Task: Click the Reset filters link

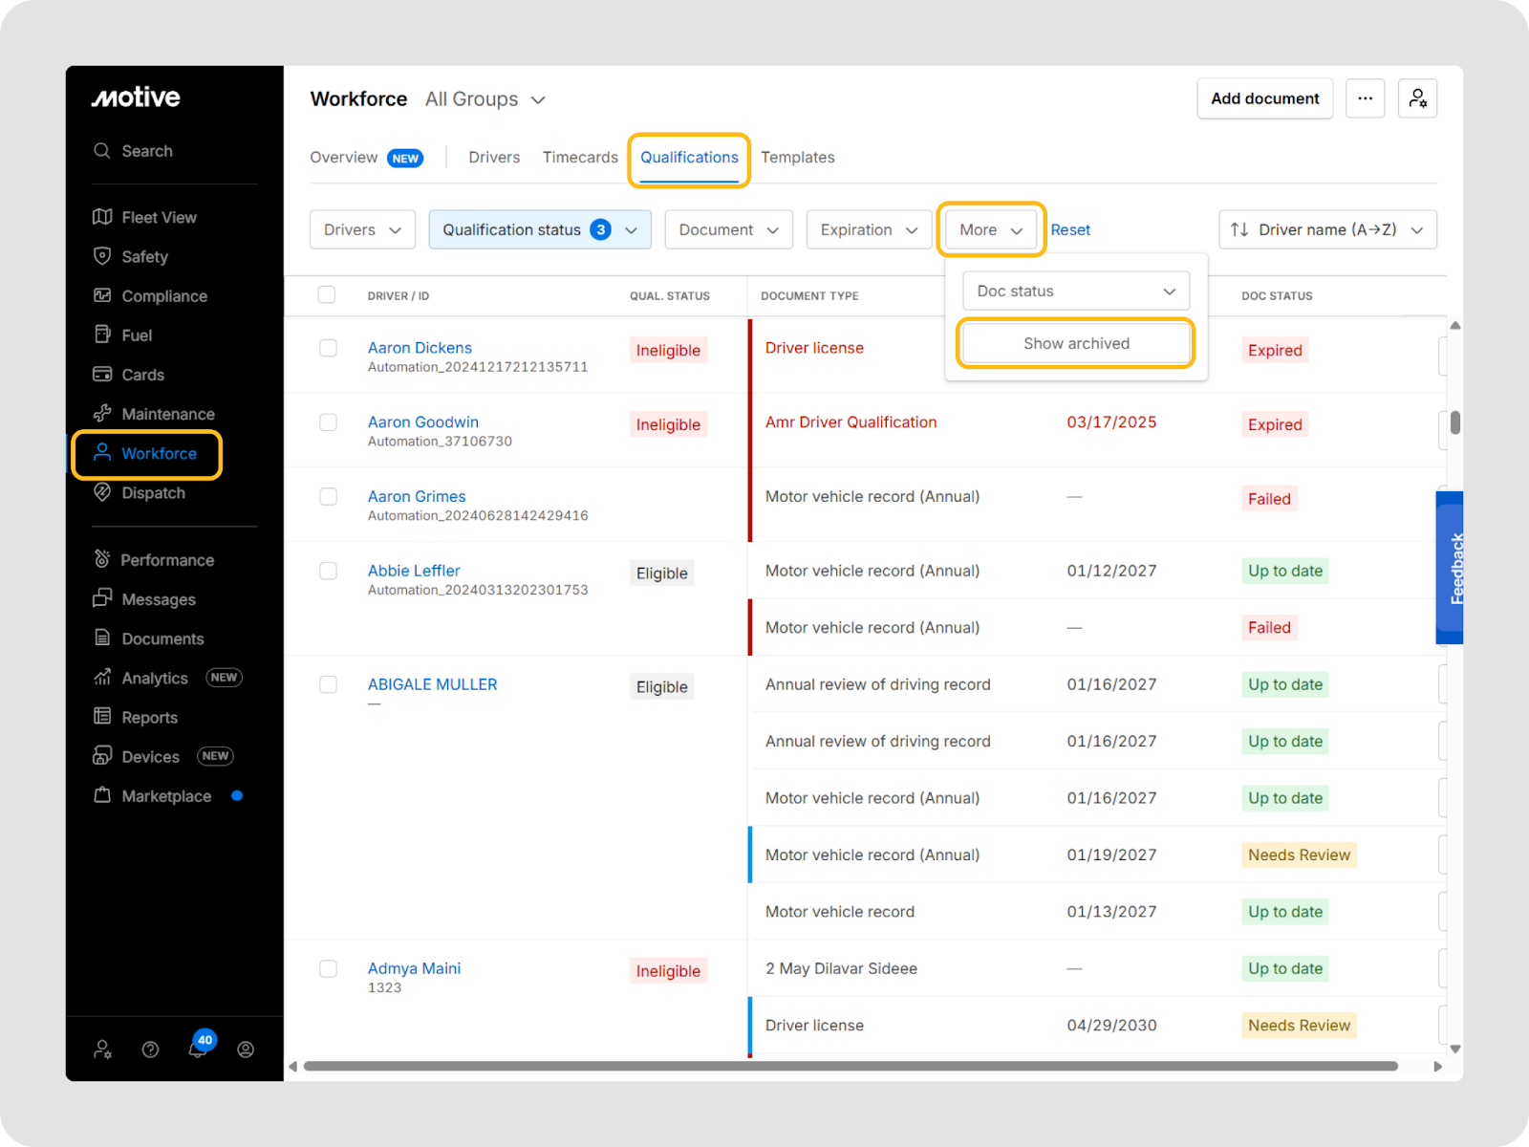Action: [1070, 229]
